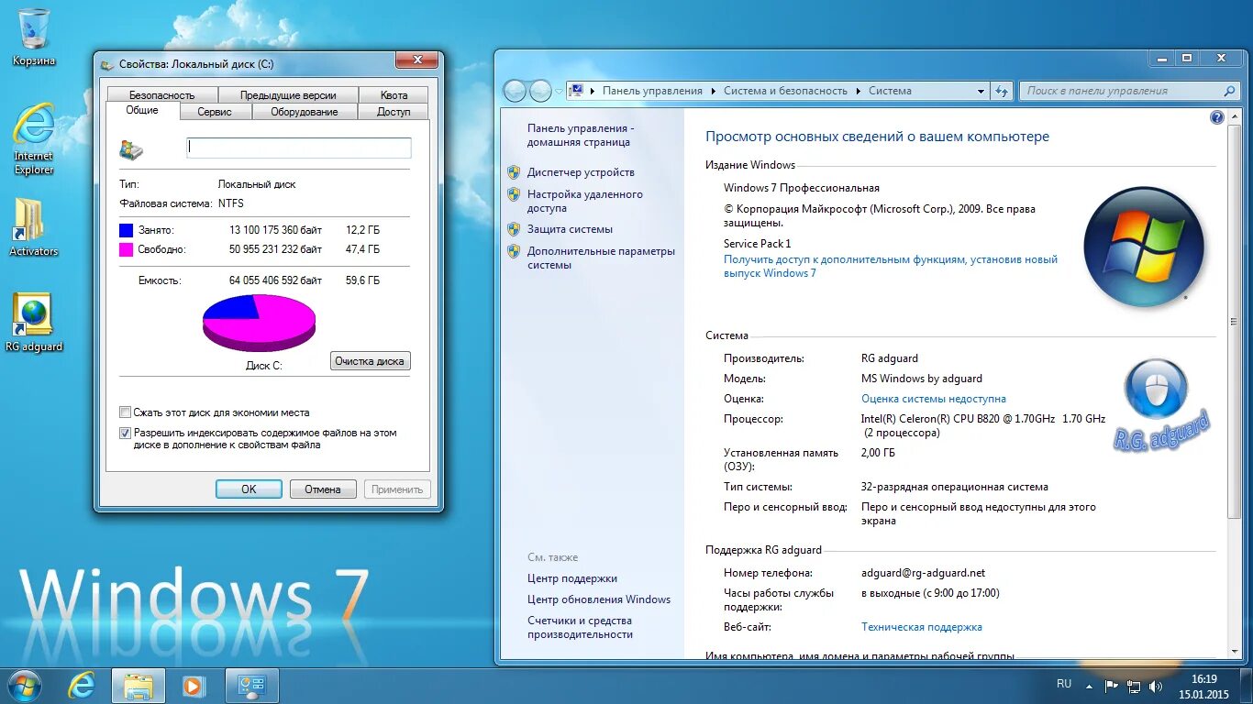Open Защита системы link
Image resolution: width=1253 pixels, height=704 pixels.
coord(570,229)
